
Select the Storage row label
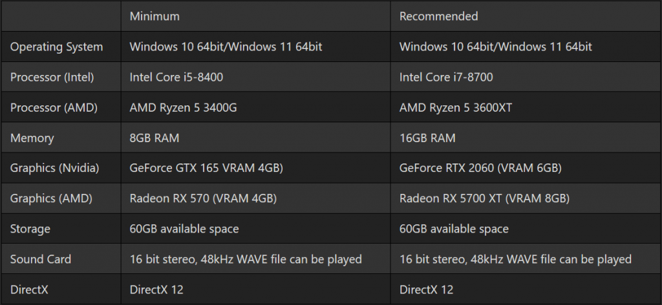[30, 229]
